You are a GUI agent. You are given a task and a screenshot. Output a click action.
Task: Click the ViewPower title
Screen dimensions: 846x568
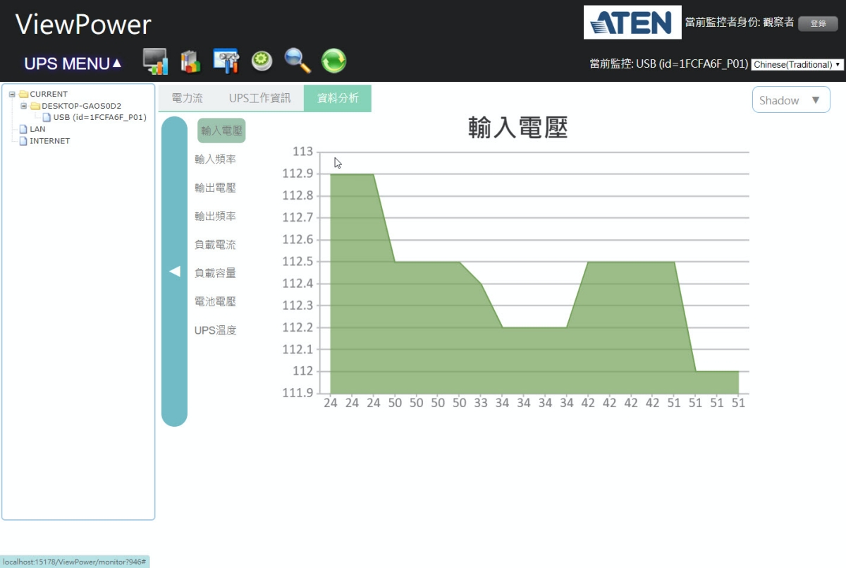83,25
